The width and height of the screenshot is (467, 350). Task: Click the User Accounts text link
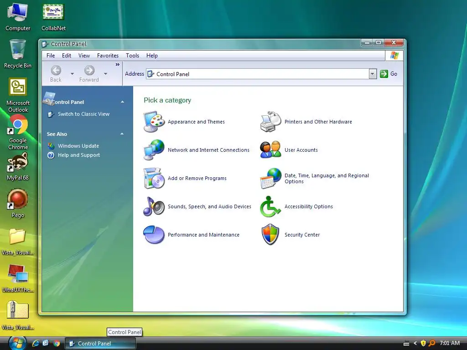pos(301,150)
